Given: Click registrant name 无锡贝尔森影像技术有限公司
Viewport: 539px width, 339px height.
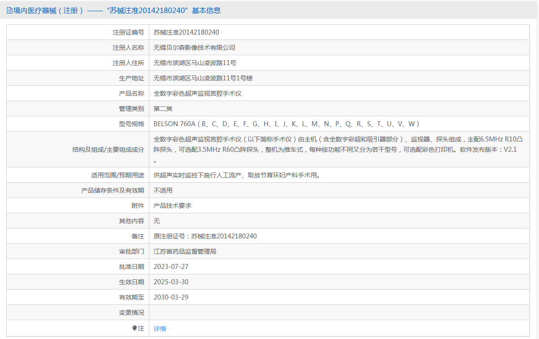Looking at the screenshot, I should 194,48.
